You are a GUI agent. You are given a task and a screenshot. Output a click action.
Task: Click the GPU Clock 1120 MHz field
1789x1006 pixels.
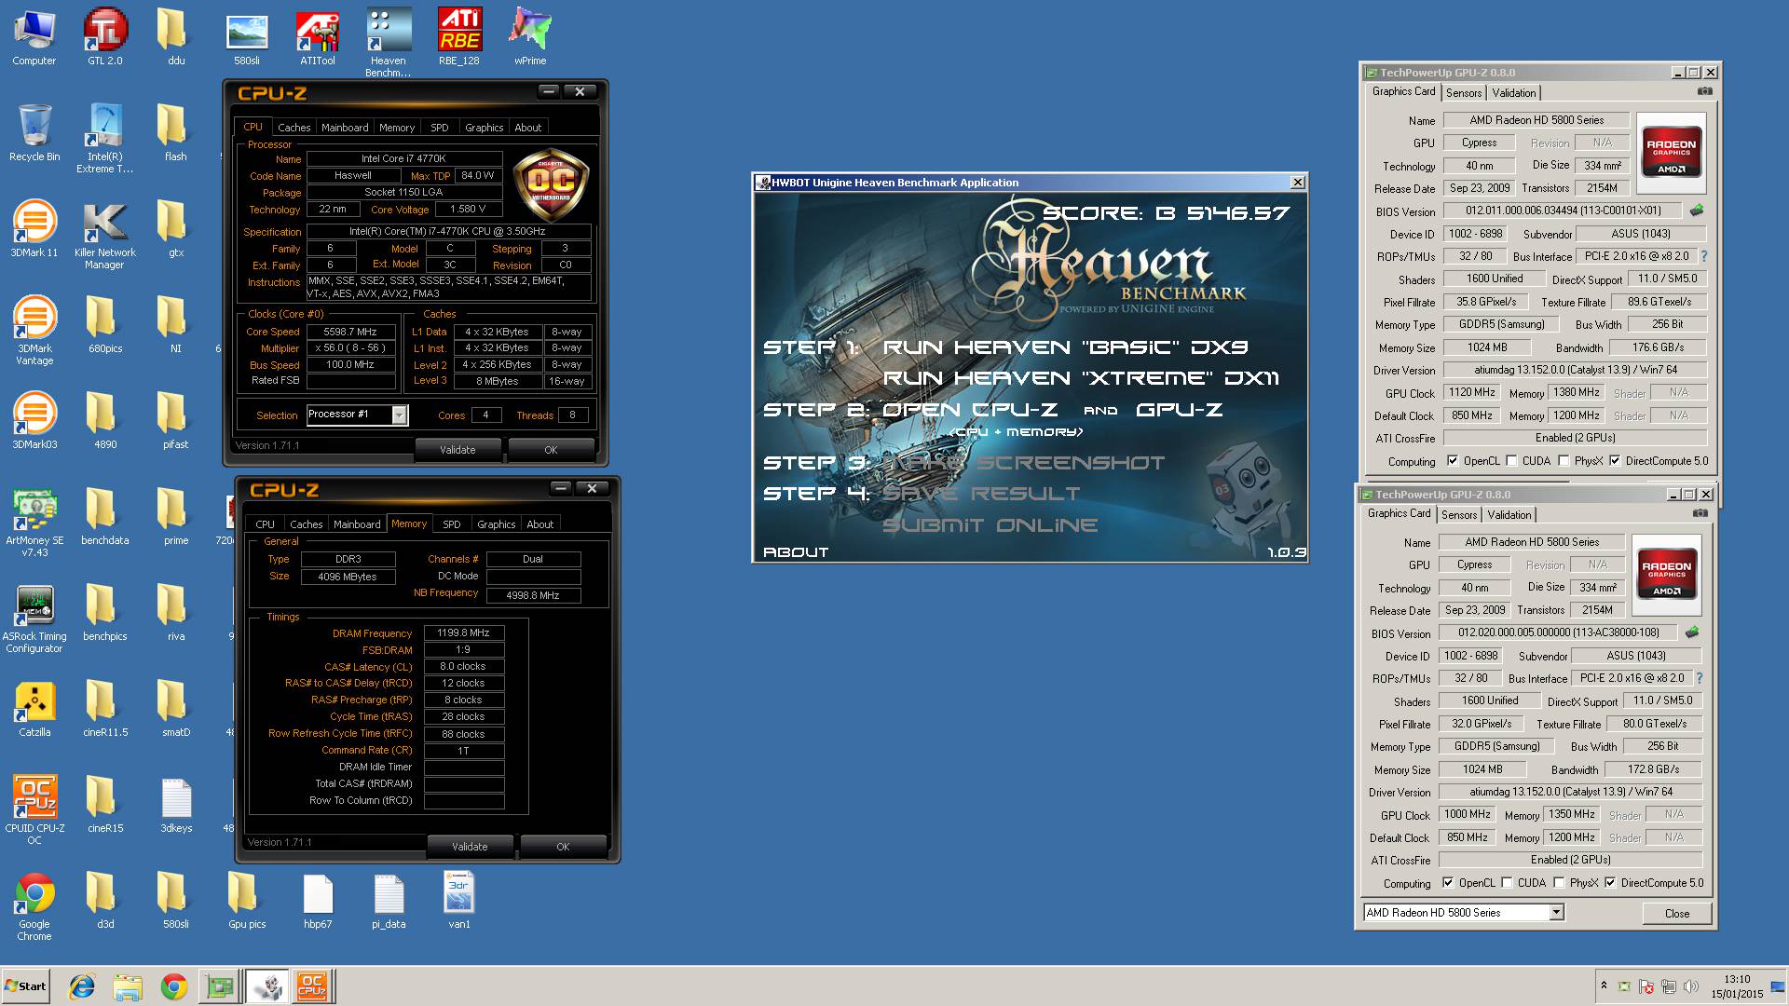click(1471, 392)
